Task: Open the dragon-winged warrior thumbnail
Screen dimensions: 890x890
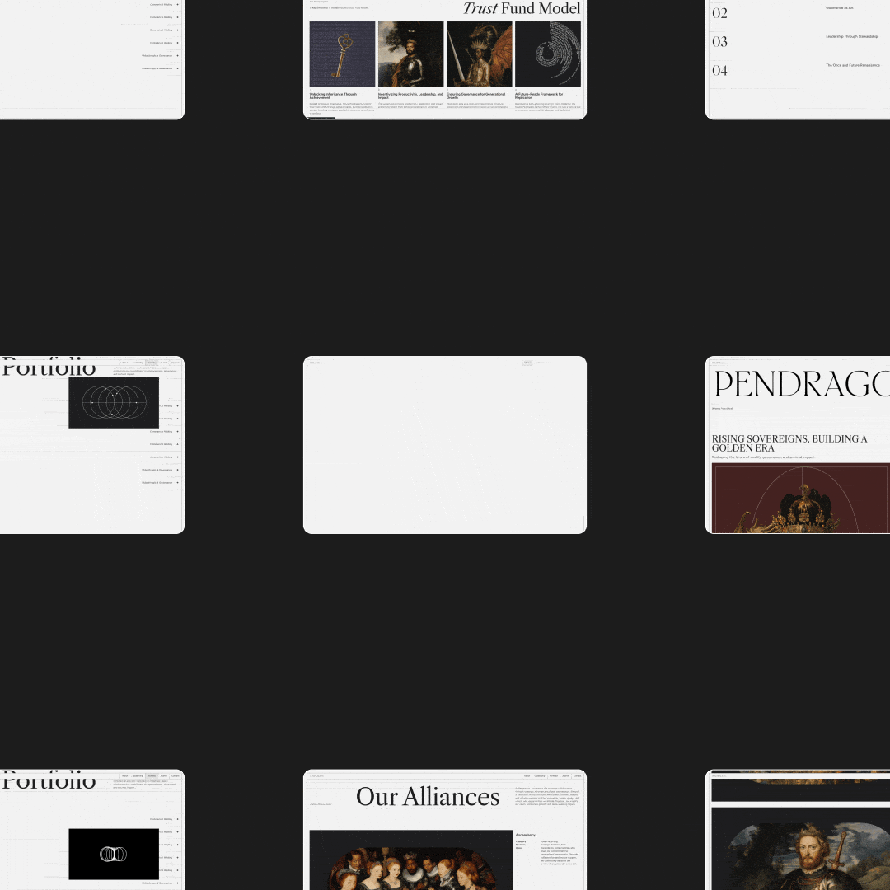Action: click(479, 54)
